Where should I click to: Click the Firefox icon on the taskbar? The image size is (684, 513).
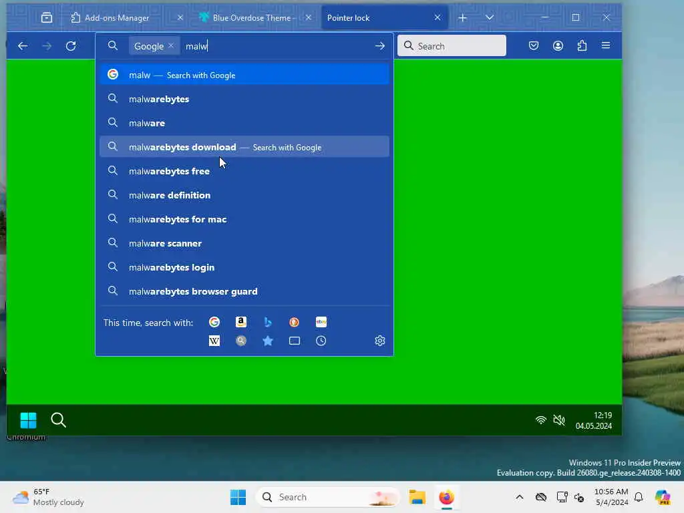coord(446,497)
